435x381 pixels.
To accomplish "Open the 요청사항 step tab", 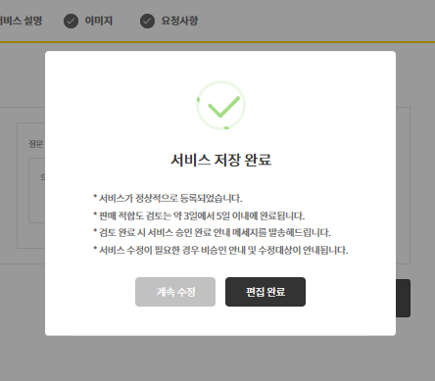I will (x=179, y=21).
